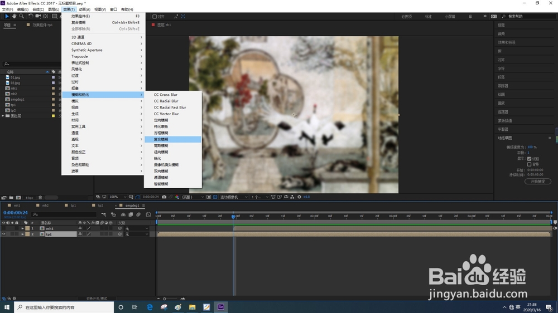Image resolution: width=558 pixels, height=313 pixels.
Task: Open graph editor icon in timeline
Action: (x=148, y=214)
